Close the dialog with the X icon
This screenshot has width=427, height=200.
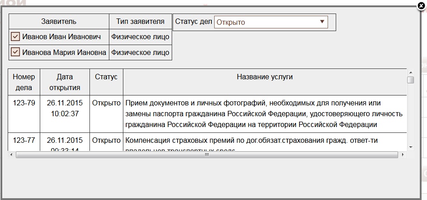click(x=421, y=6)
